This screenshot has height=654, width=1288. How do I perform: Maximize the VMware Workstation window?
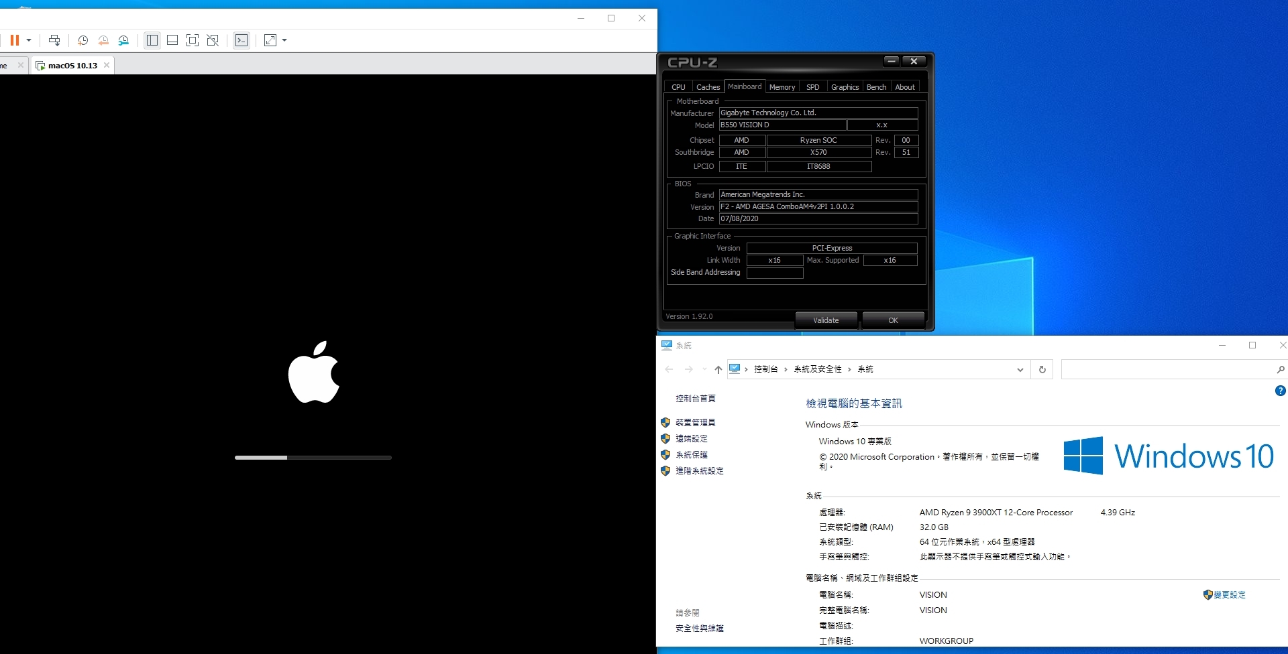pyautogui.click(x=611, y=18)
